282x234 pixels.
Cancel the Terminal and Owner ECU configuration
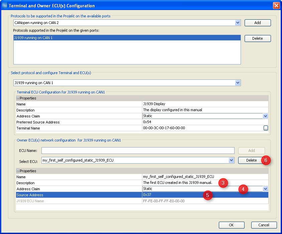pos(264,225)
